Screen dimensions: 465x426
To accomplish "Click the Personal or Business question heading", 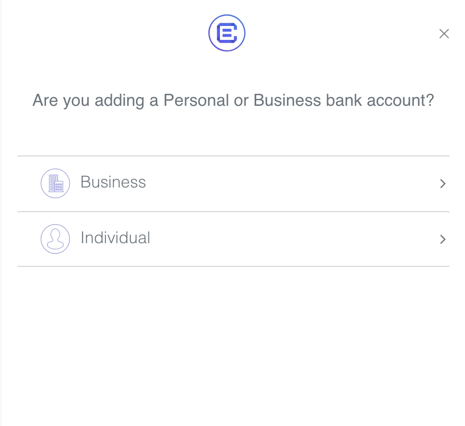I will [233, 100].
